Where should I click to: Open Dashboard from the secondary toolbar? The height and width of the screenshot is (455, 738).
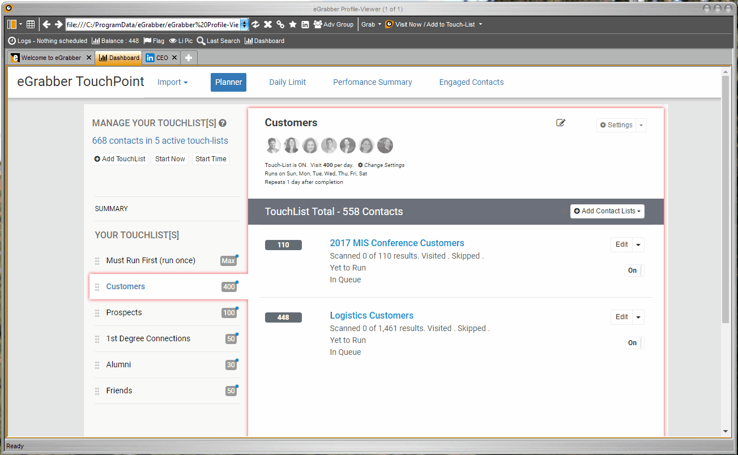click(x=265, y=41)
